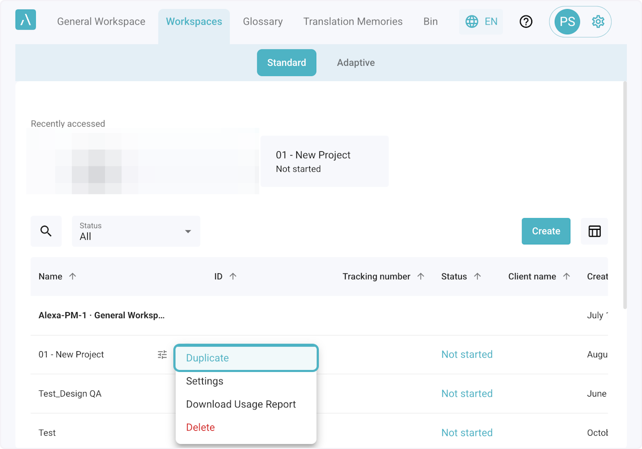642x449 pixels.
Task: Select Delete in the context menu
Action: click(200, 427)
